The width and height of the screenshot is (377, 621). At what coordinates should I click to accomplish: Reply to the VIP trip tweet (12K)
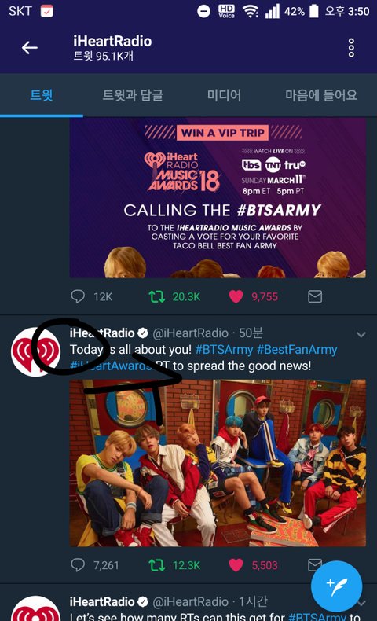(78, 296)
